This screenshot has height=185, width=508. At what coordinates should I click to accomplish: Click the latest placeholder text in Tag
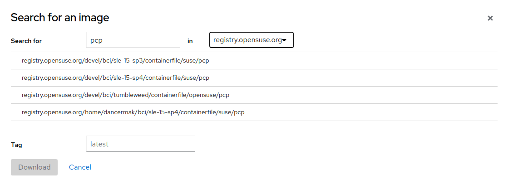(x=99, y=144)
